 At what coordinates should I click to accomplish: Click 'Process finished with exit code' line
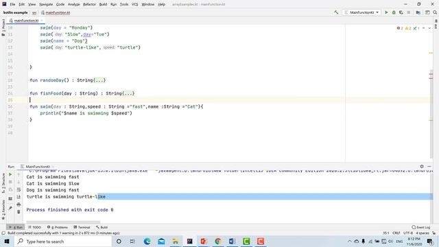point(70,210)
